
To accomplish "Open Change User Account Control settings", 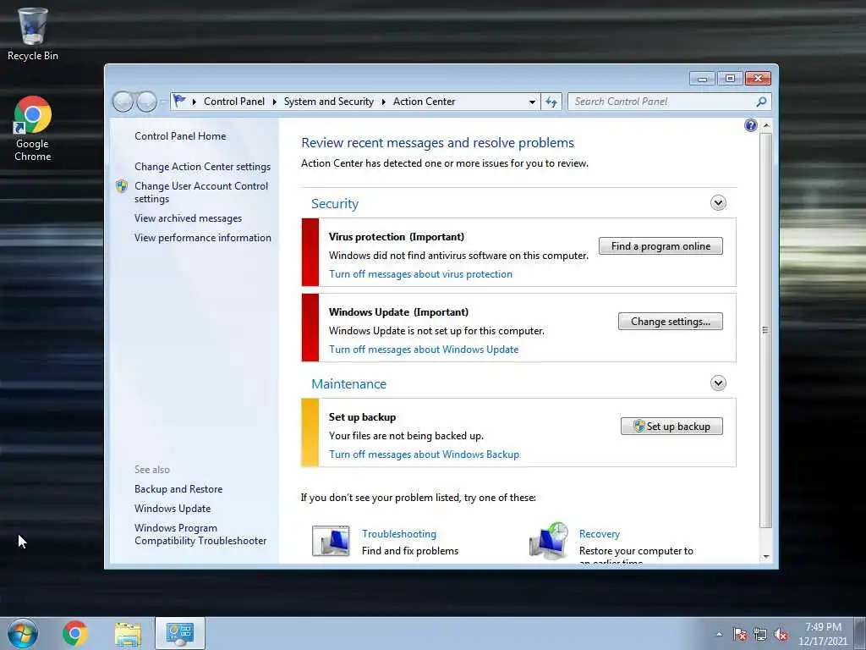I will coord(201,192).
